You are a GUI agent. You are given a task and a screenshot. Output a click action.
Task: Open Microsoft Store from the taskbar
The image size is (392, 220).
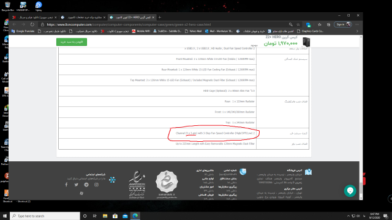pyautogui.click(x=115, y=216)
